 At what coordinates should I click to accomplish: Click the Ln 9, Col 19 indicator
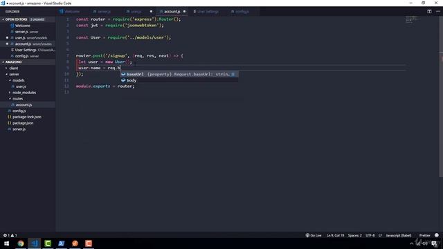tap(335, 235)
